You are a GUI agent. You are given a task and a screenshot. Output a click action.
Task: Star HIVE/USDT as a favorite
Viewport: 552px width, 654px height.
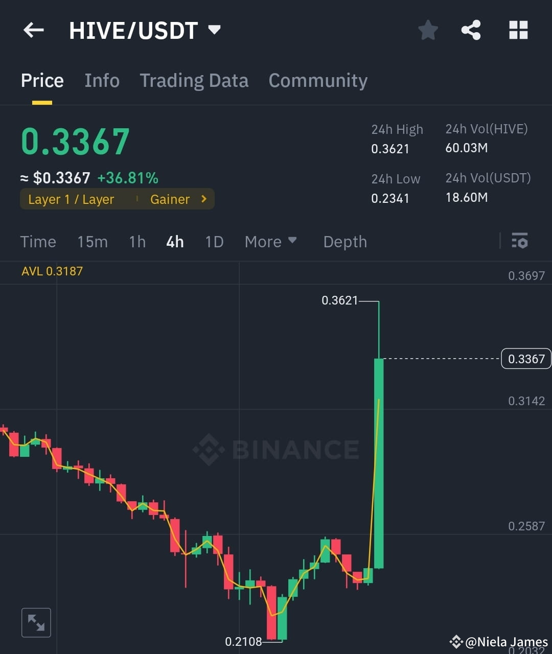click(x=428, y=30)
